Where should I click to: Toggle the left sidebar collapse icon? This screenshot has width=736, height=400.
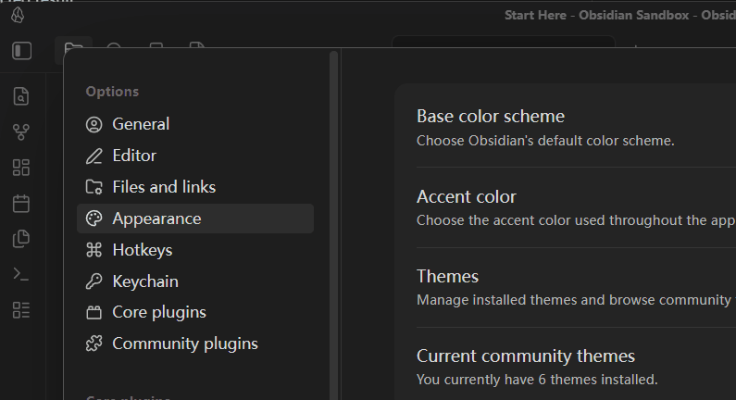[x=21, y=51]
